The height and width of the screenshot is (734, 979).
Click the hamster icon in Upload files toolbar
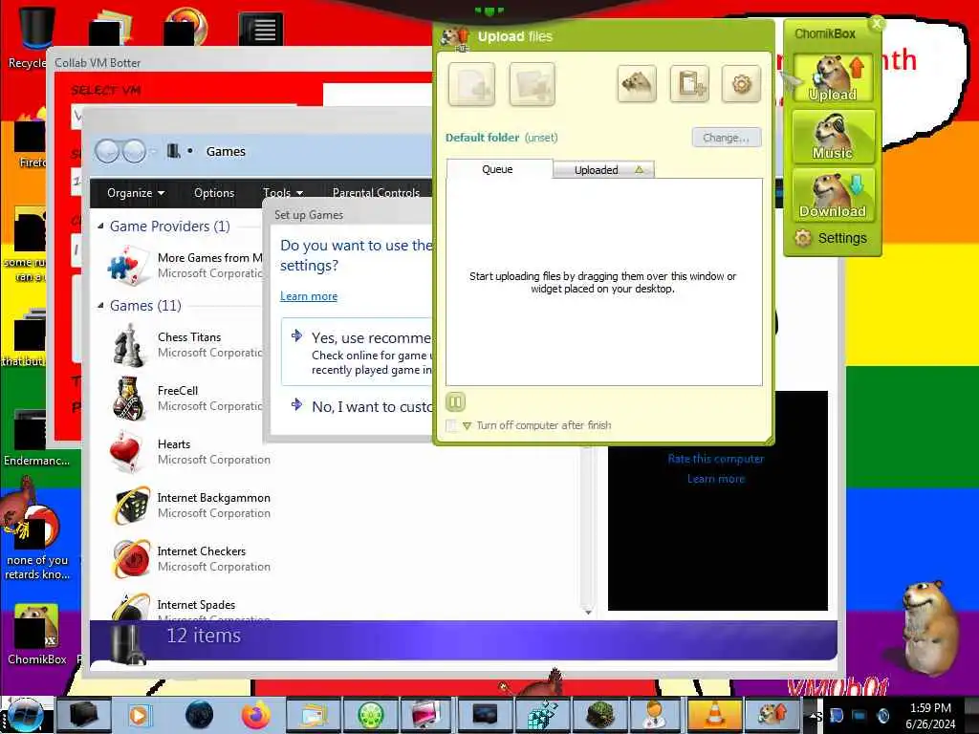637,84
